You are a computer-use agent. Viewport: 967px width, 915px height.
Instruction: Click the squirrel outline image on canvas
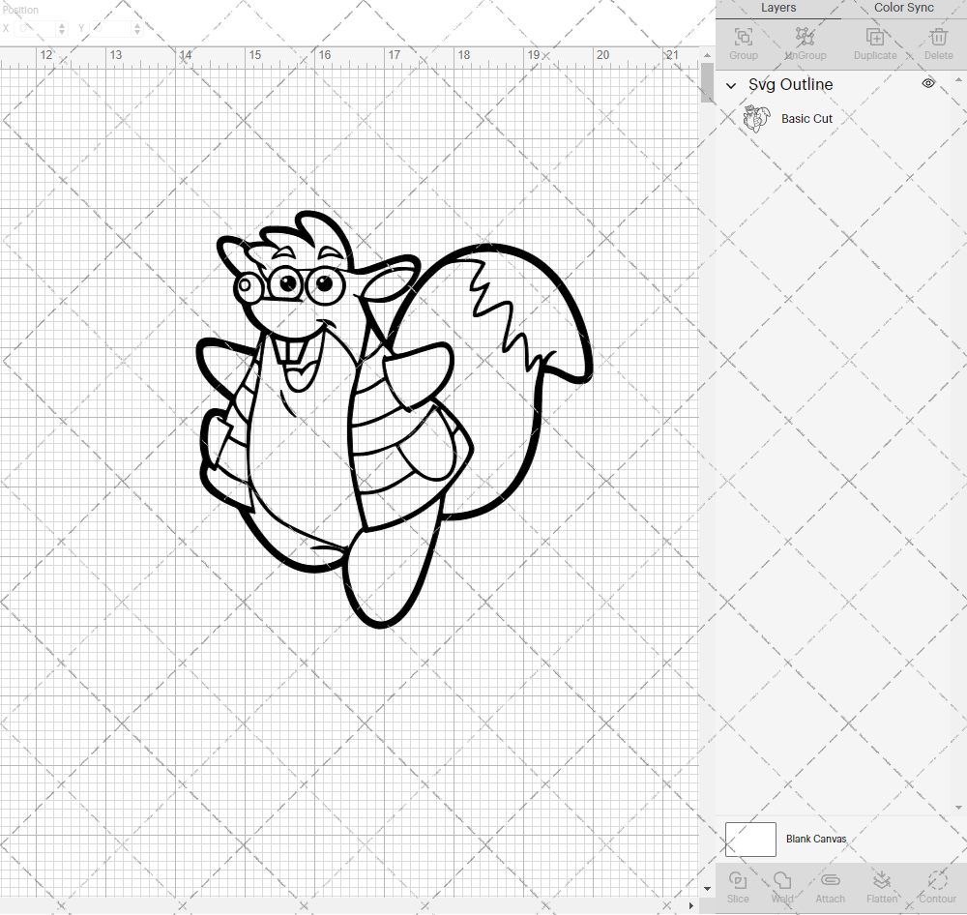[x=395, y=420]
